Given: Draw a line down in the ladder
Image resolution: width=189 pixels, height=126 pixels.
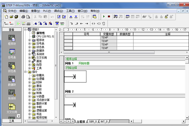Looking at the screenshot, I should (72, 24).
